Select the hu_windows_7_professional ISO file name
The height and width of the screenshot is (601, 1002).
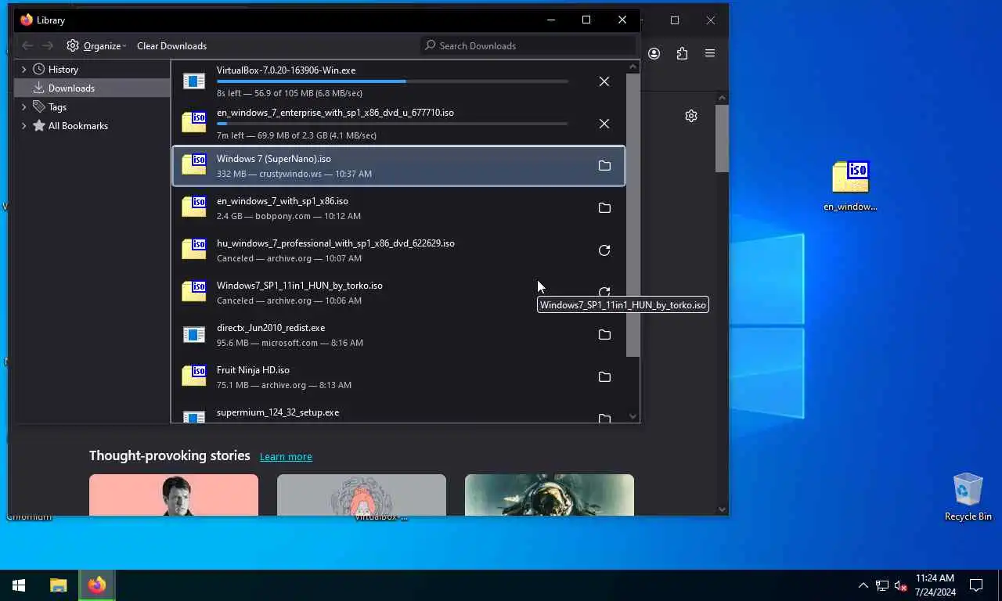point(336,243)
